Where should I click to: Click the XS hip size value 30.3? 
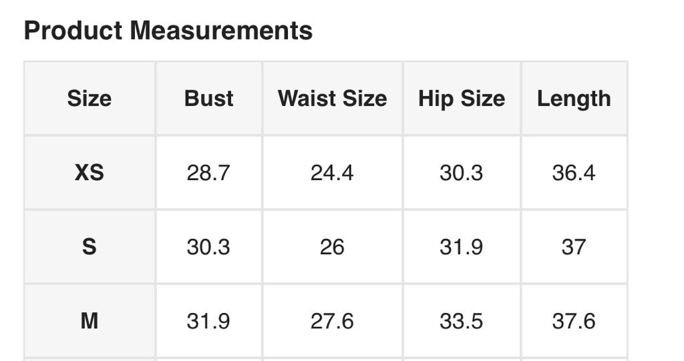[x=461, y=173]
